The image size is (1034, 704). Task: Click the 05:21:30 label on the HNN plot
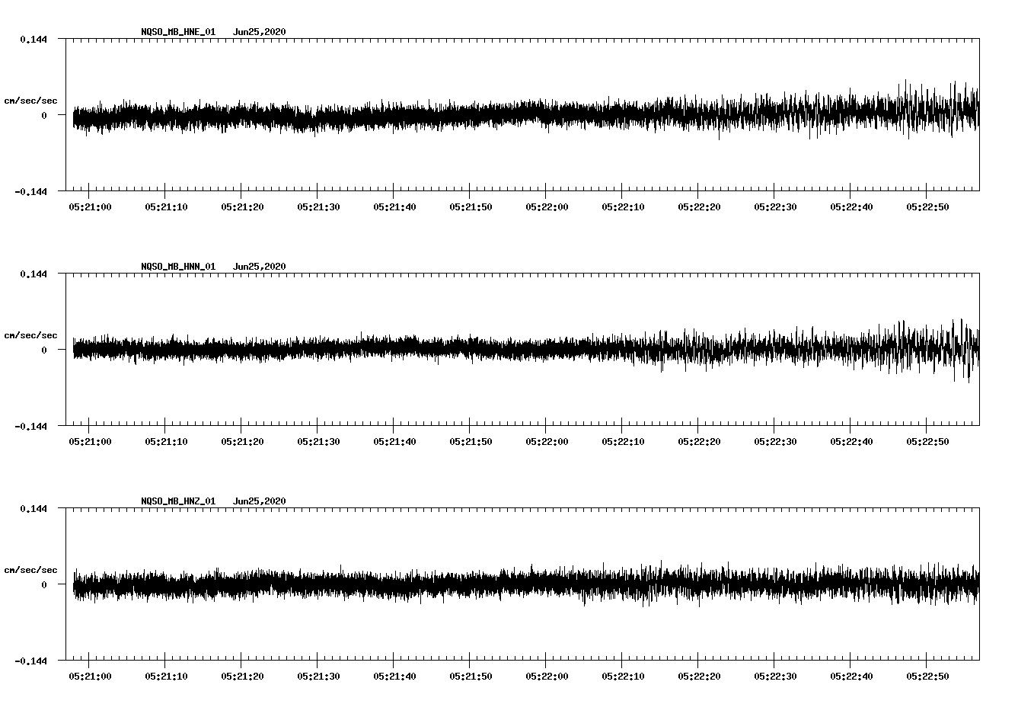pos(318,441)
